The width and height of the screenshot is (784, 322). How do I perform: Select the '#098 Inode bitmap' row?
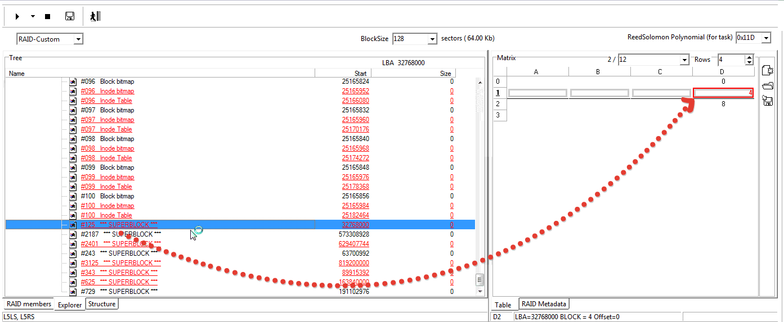click(240, 148)
